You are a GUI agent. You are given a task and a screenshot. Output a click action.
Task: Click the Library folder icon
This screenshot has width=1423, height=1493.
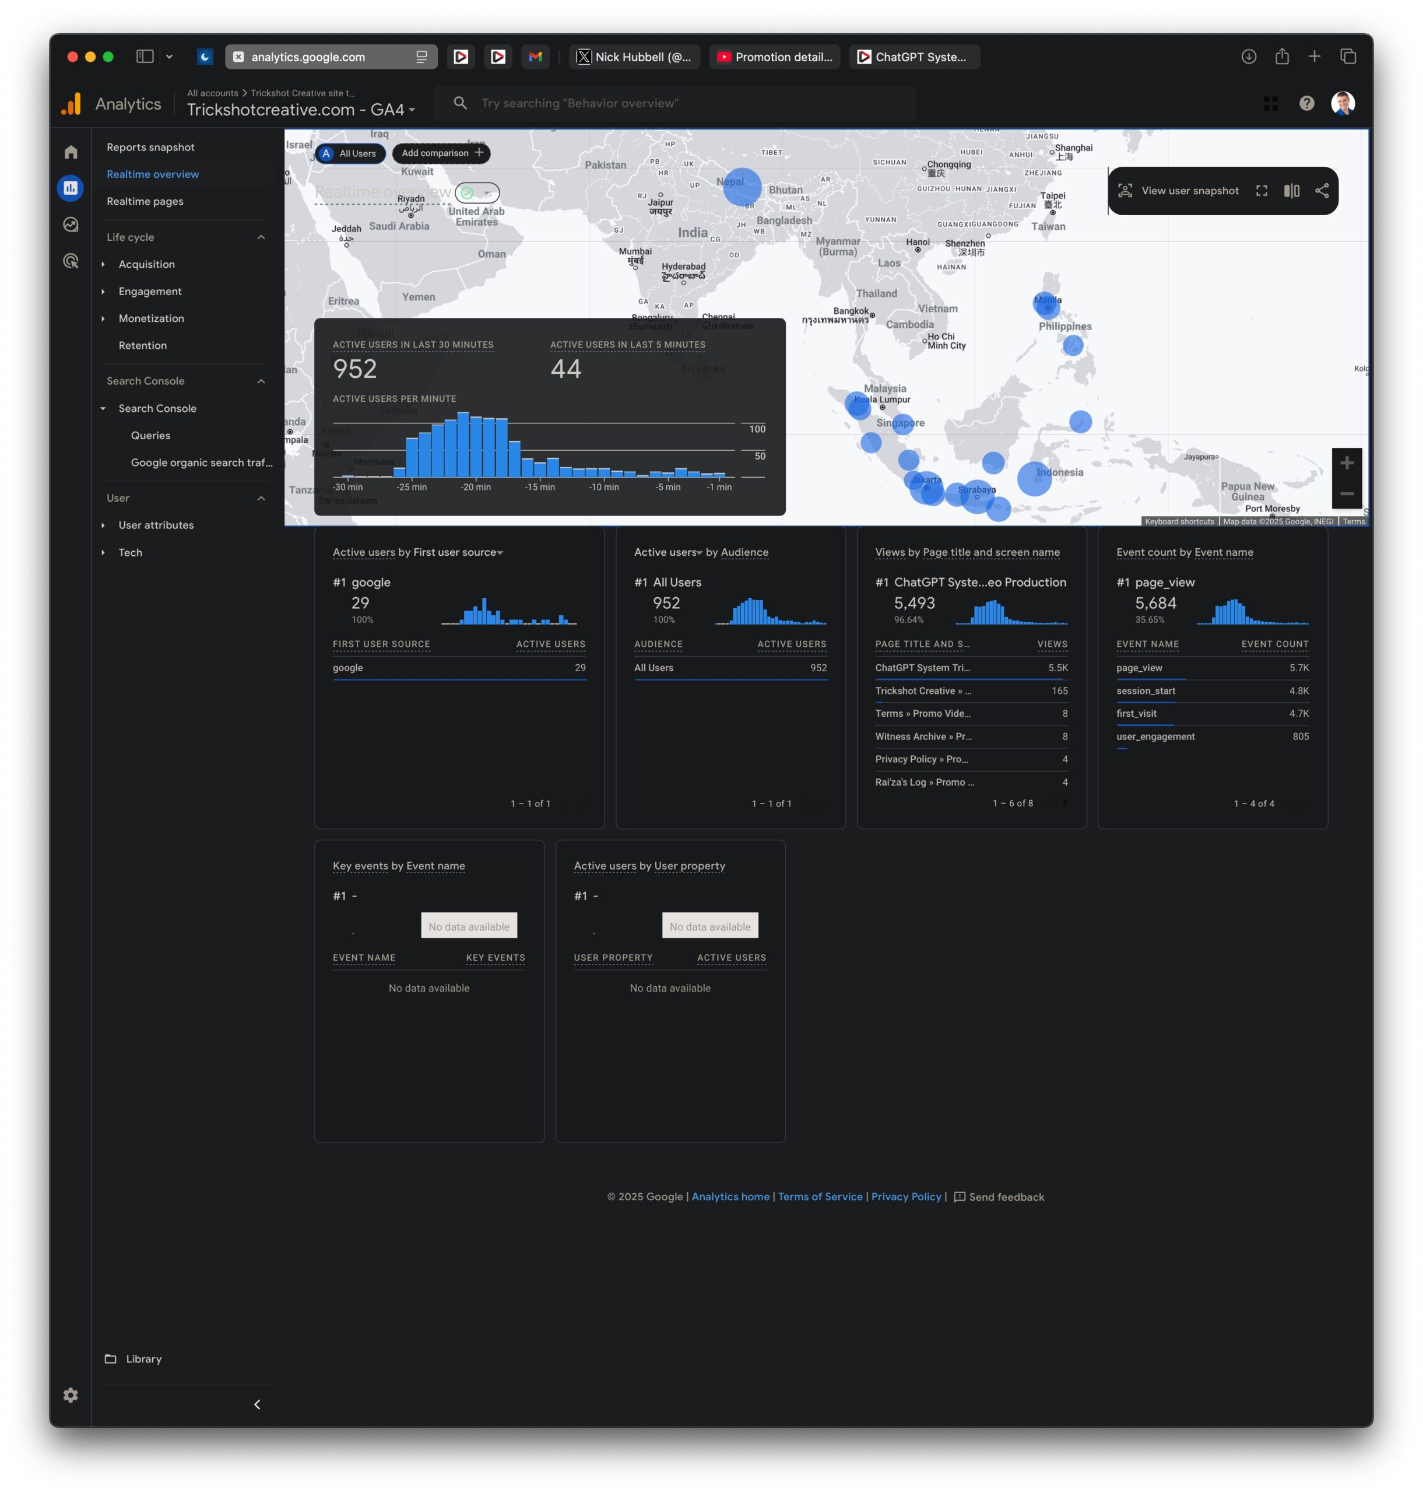[111, 1359]
